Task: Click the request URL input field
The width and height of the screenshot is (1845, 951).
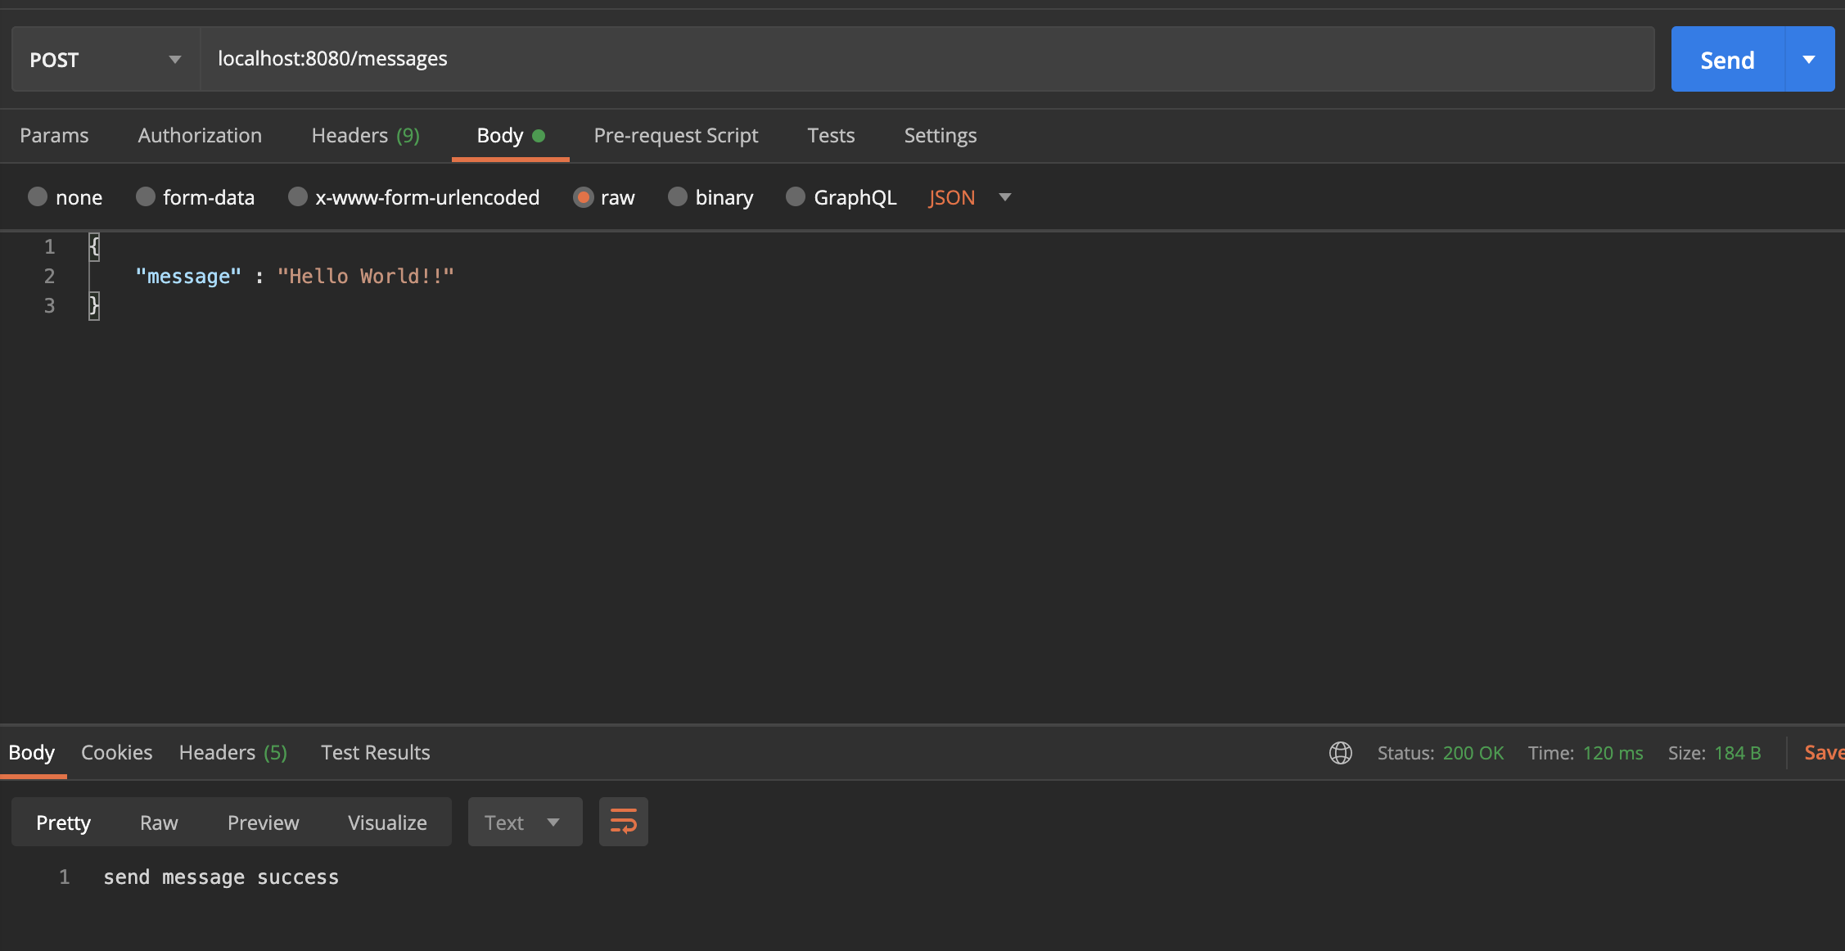Action: pyautogui.click(x=925, y=59)
